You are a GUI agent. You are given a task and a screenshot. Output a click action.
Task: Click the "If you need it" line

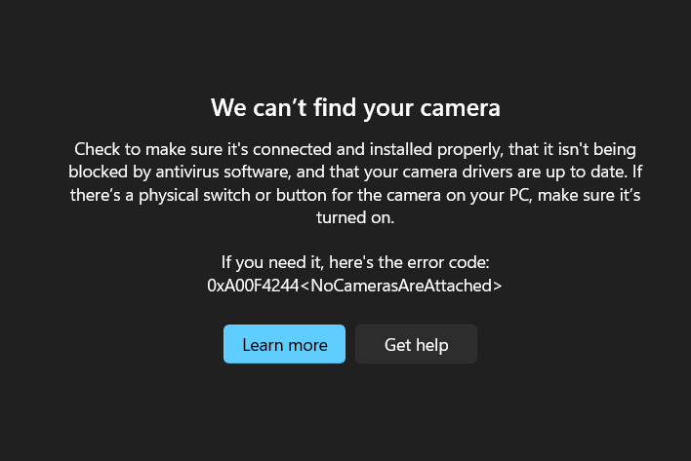pyautogui.click(x=355, y=262)
